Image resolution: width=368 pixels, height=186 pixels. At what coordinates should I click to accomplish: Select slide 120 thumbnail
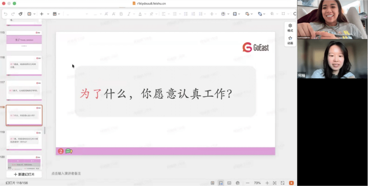point(24,163)
